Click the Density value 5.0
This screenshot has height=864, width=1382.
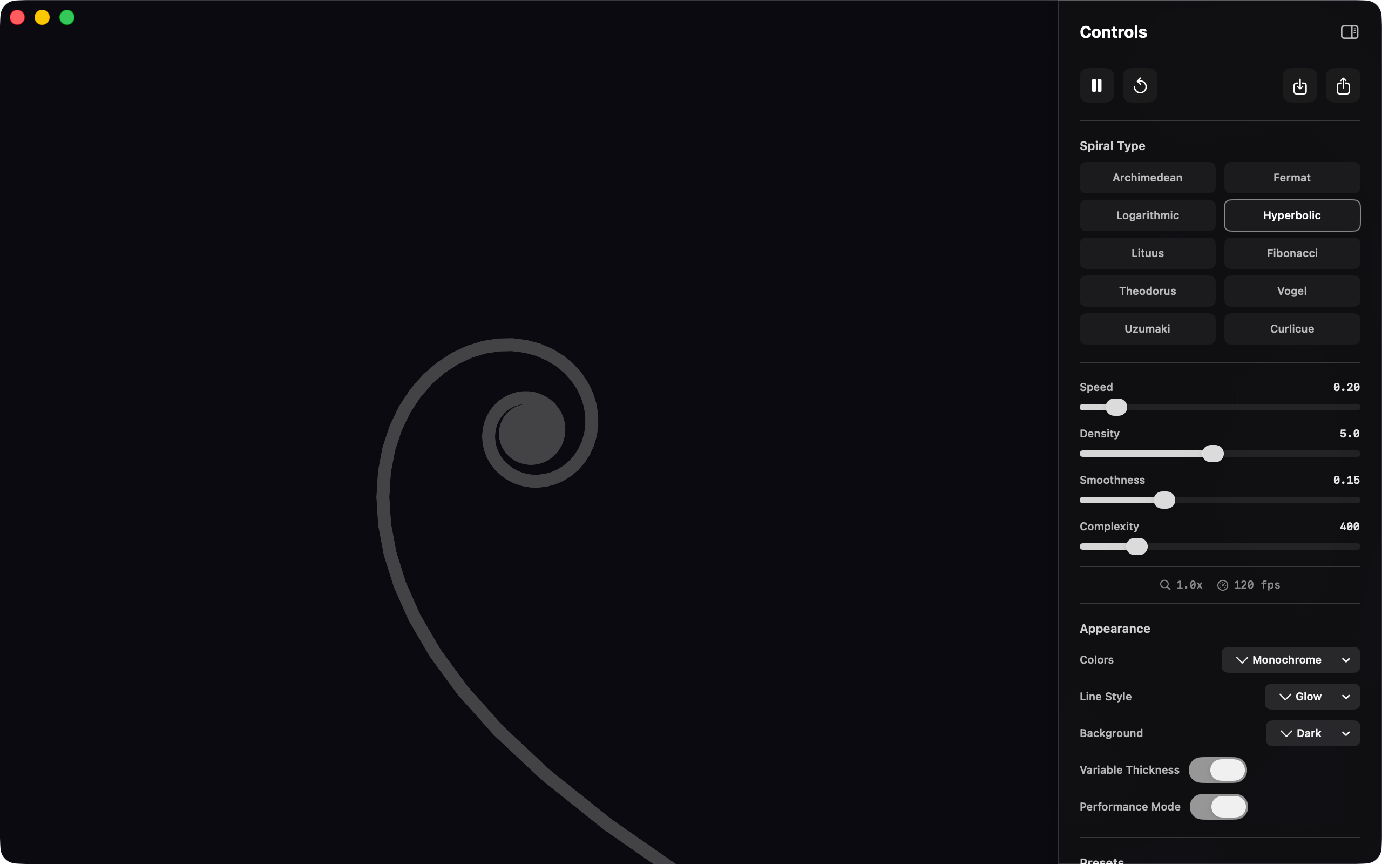point(1350,434)
